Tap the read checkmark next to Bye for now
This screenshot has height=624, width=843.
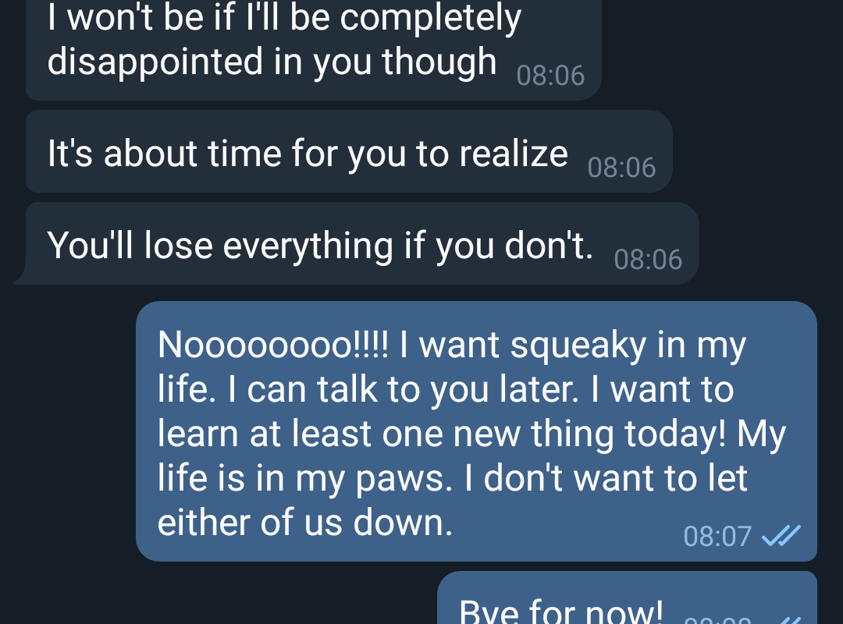789,619
